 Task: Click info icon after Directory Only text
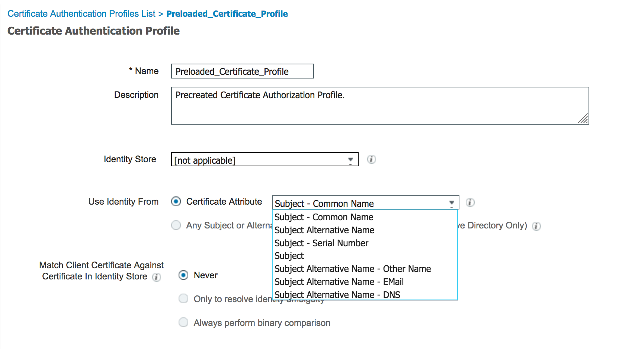tap(536, 226)
